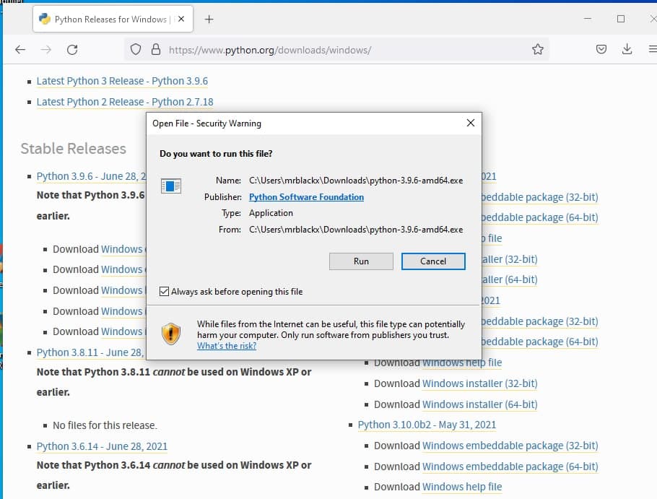The width and height of the screenshot is (657, 499).
Task: Open Pocket save icon in toolbar
Action: (601, 50)
